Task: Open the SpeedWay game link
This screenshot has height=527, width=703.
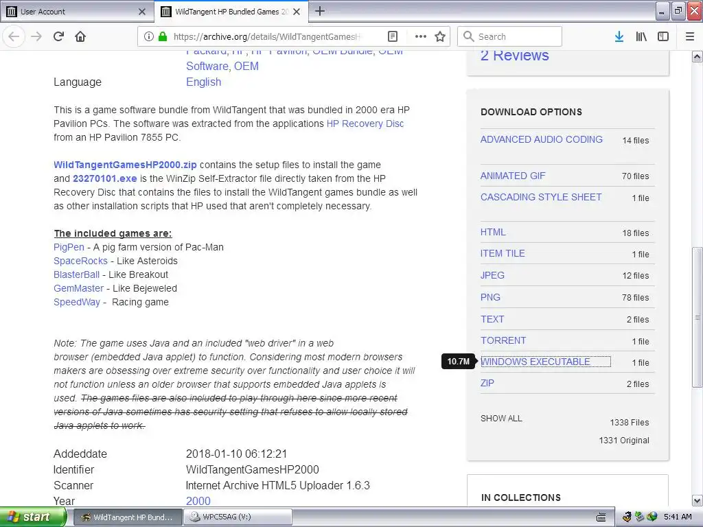Action: tap(77, 303)
